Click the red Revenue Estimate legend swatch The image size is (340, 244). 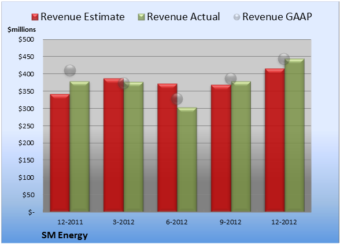coord(35,17)
